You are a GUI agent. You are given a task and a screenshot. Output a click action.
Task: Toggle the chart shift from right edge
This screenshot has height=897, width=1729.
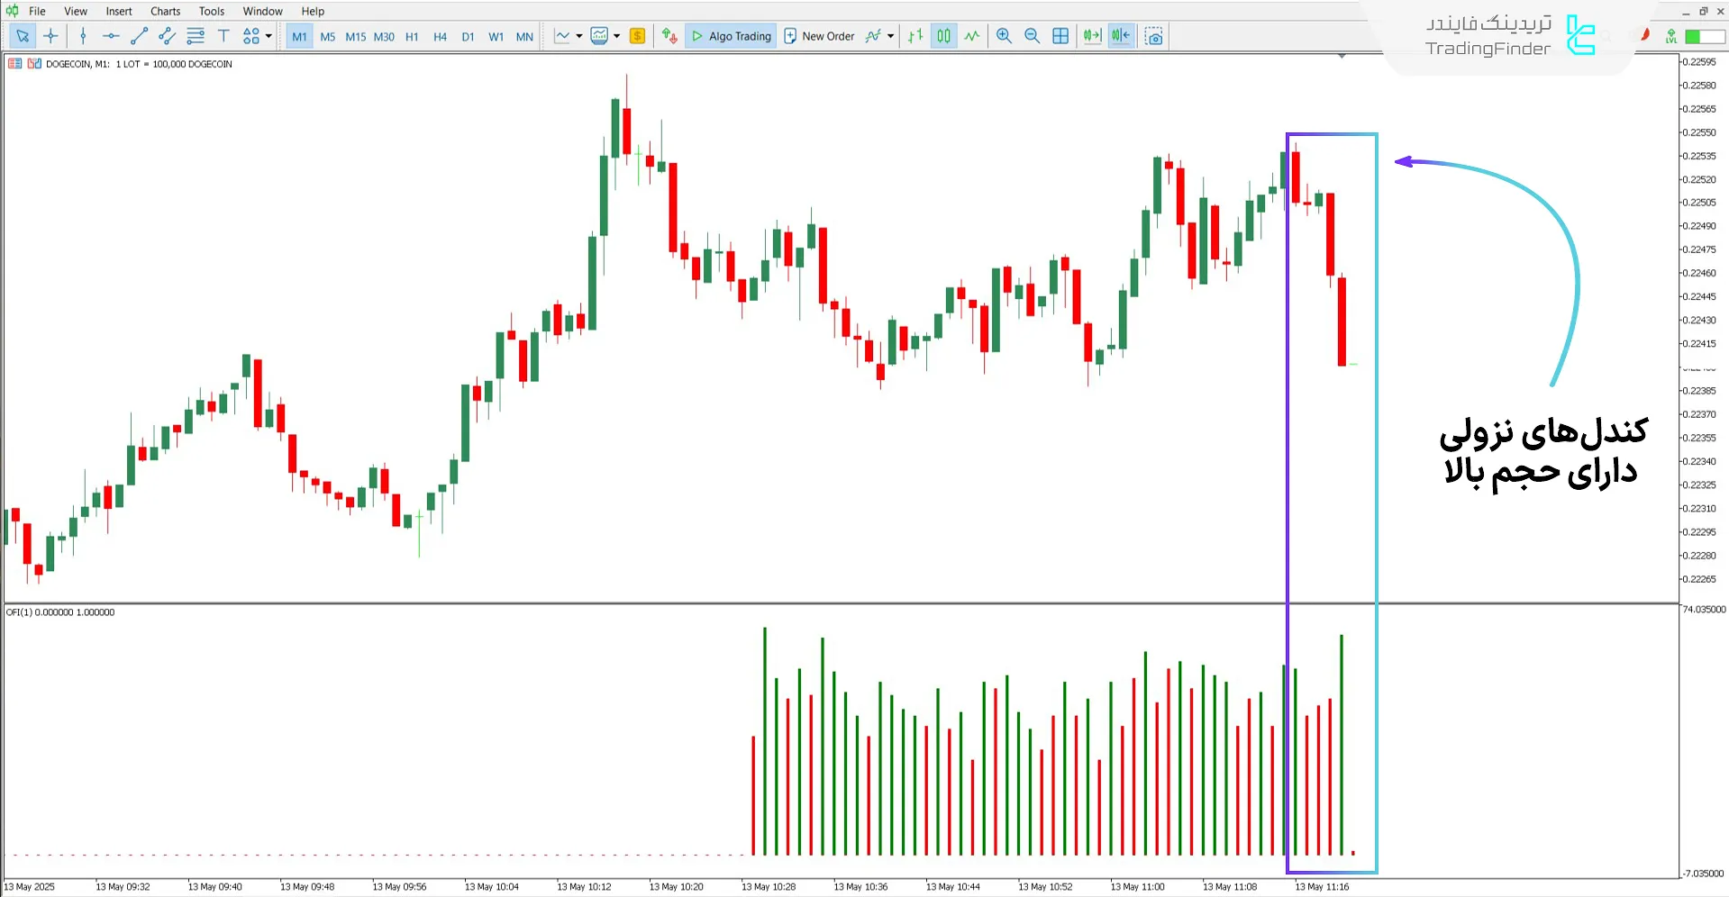tap(1120, 36)
